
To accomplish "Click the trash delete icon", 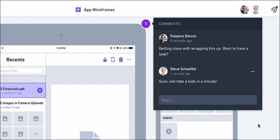I will pyautogui.click(x=121, y=59).
